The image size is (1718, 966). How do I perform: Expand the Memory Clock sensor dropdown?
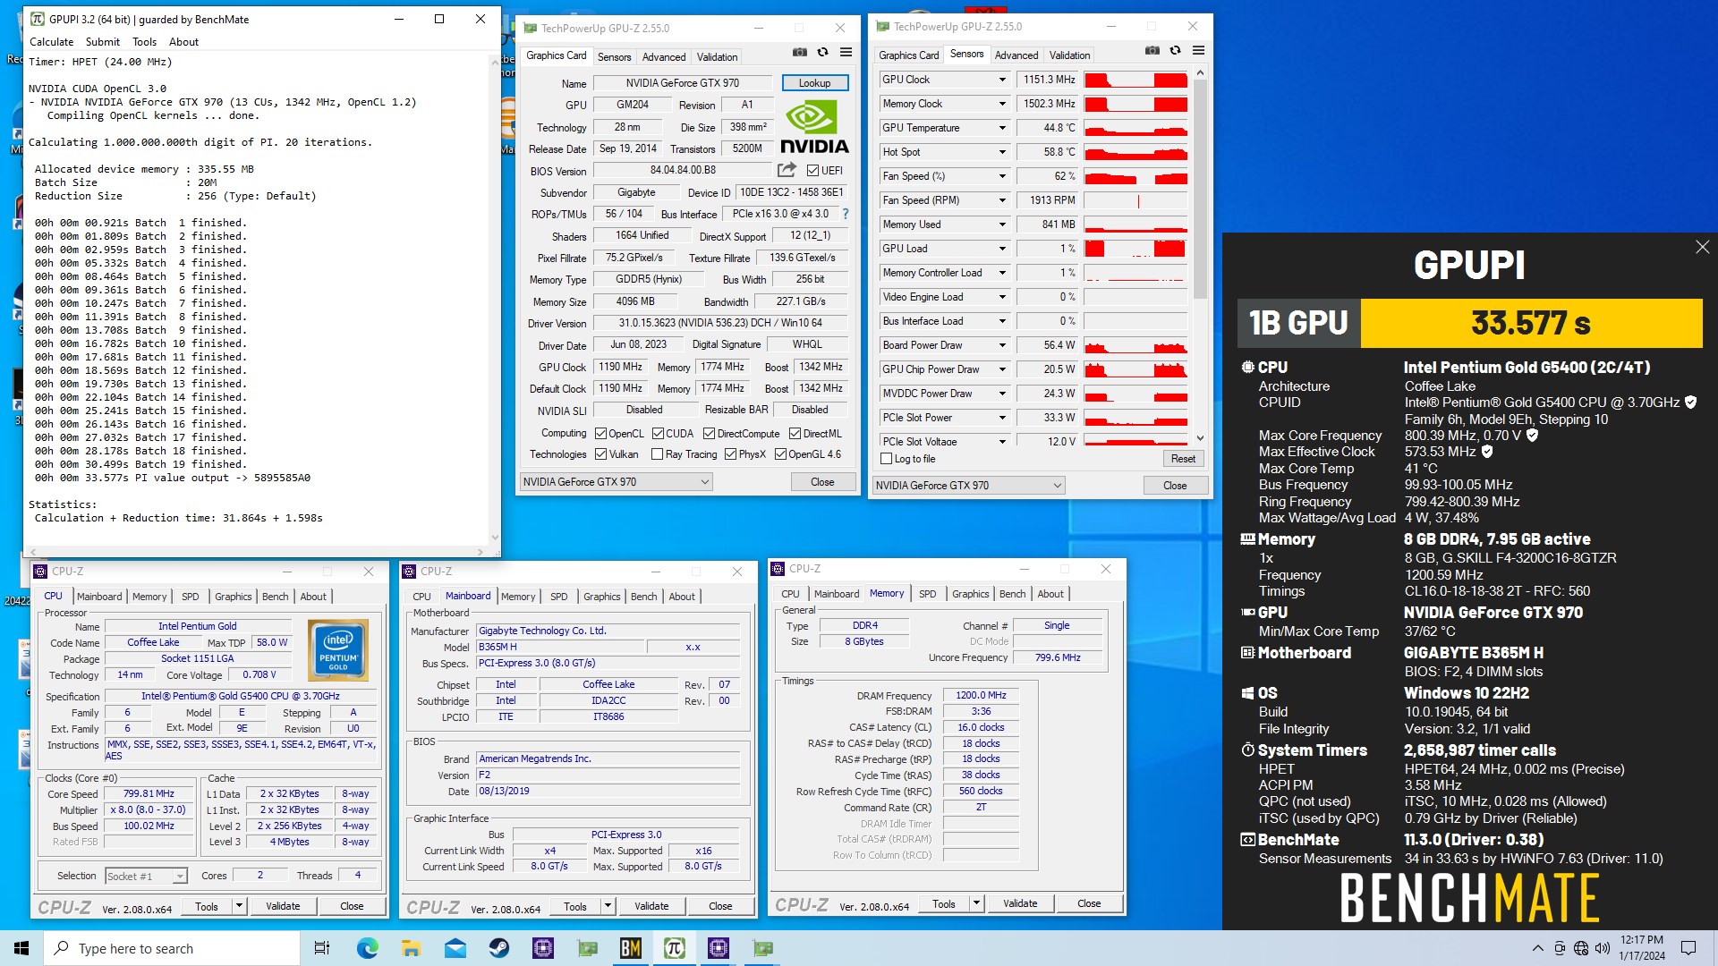1002,104
